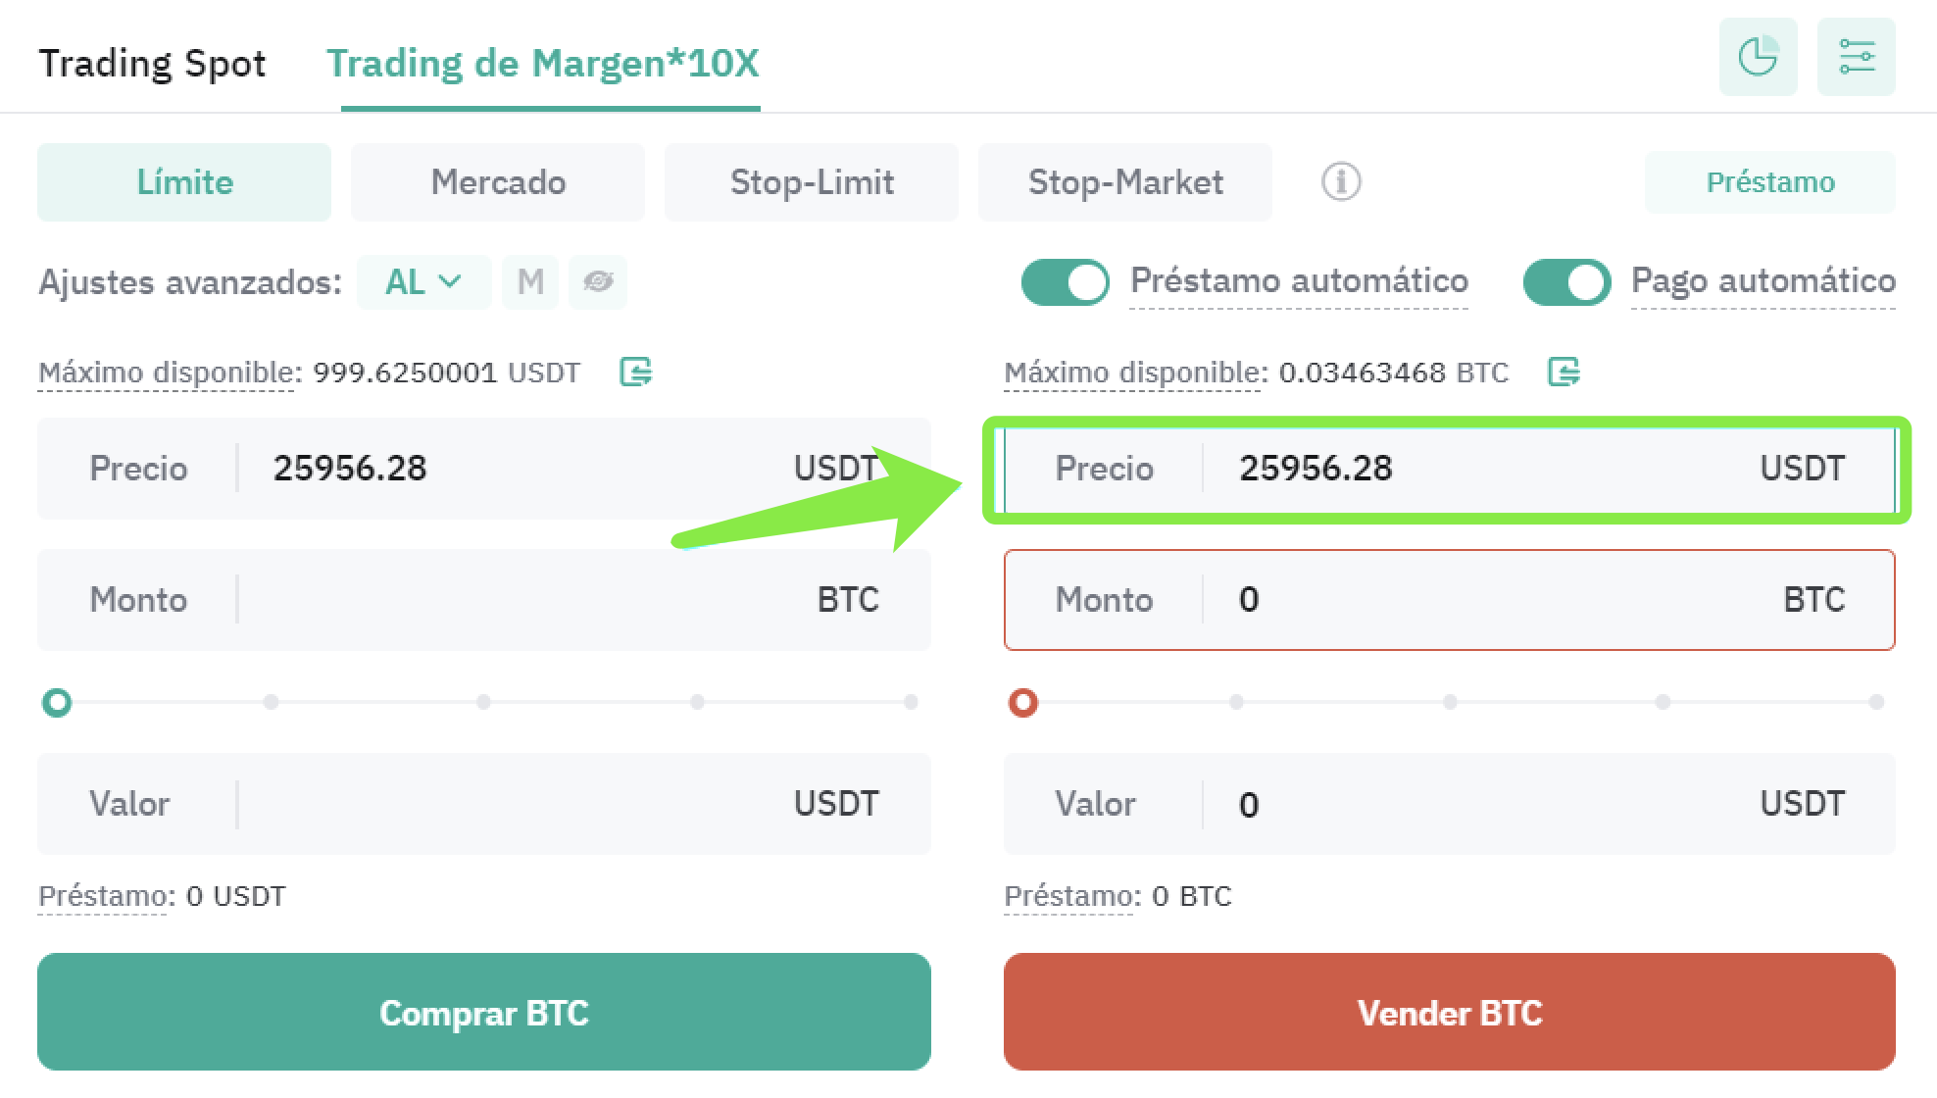Open the pie chart asset overview icon
1937x1098 pixels.
tap(1759, 57)
